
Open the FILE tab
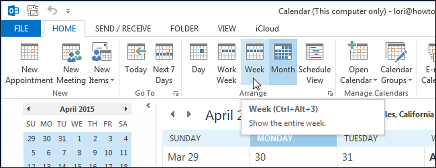[21, 29]
